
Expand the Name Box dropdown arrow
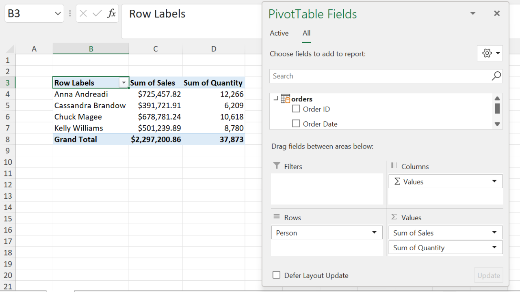click(57, 14)
